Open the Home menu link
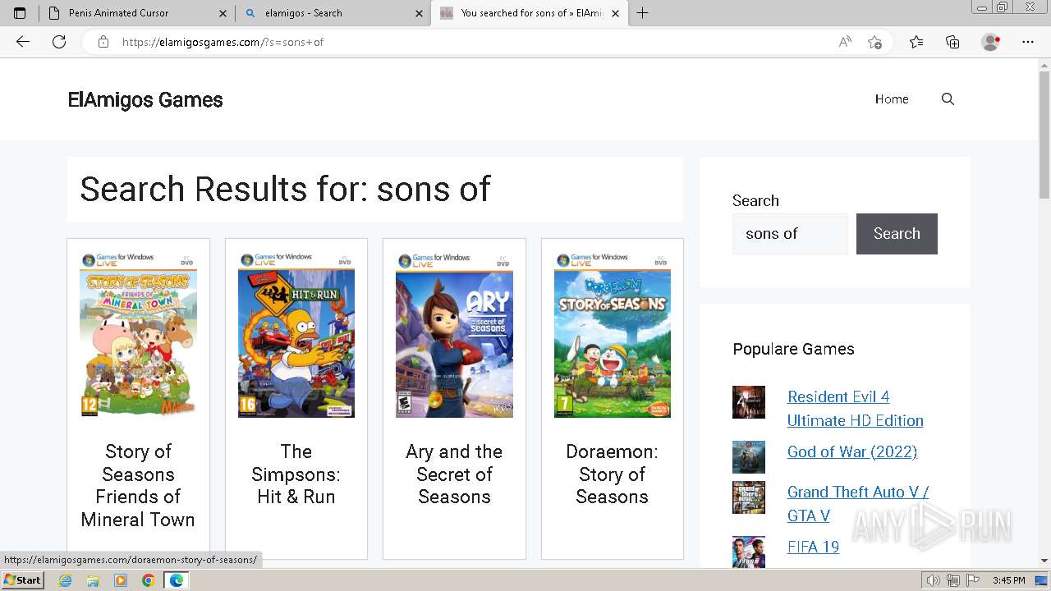The image size is (1051, 591). click(892, 99)
